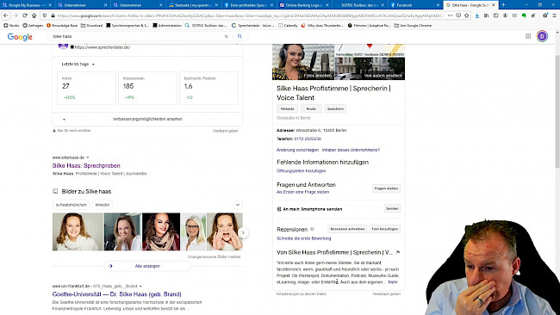560x315 pixels.
Task: Open the Google apps grid icon
Action: [x=528, y=36]
